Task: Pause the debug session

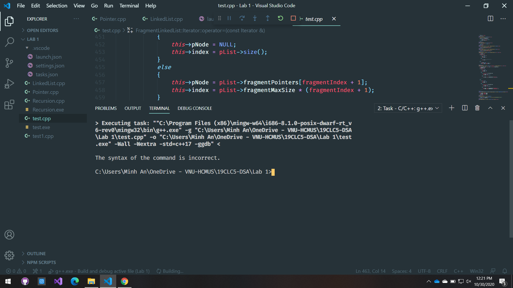Action: [x=229, y=18]
